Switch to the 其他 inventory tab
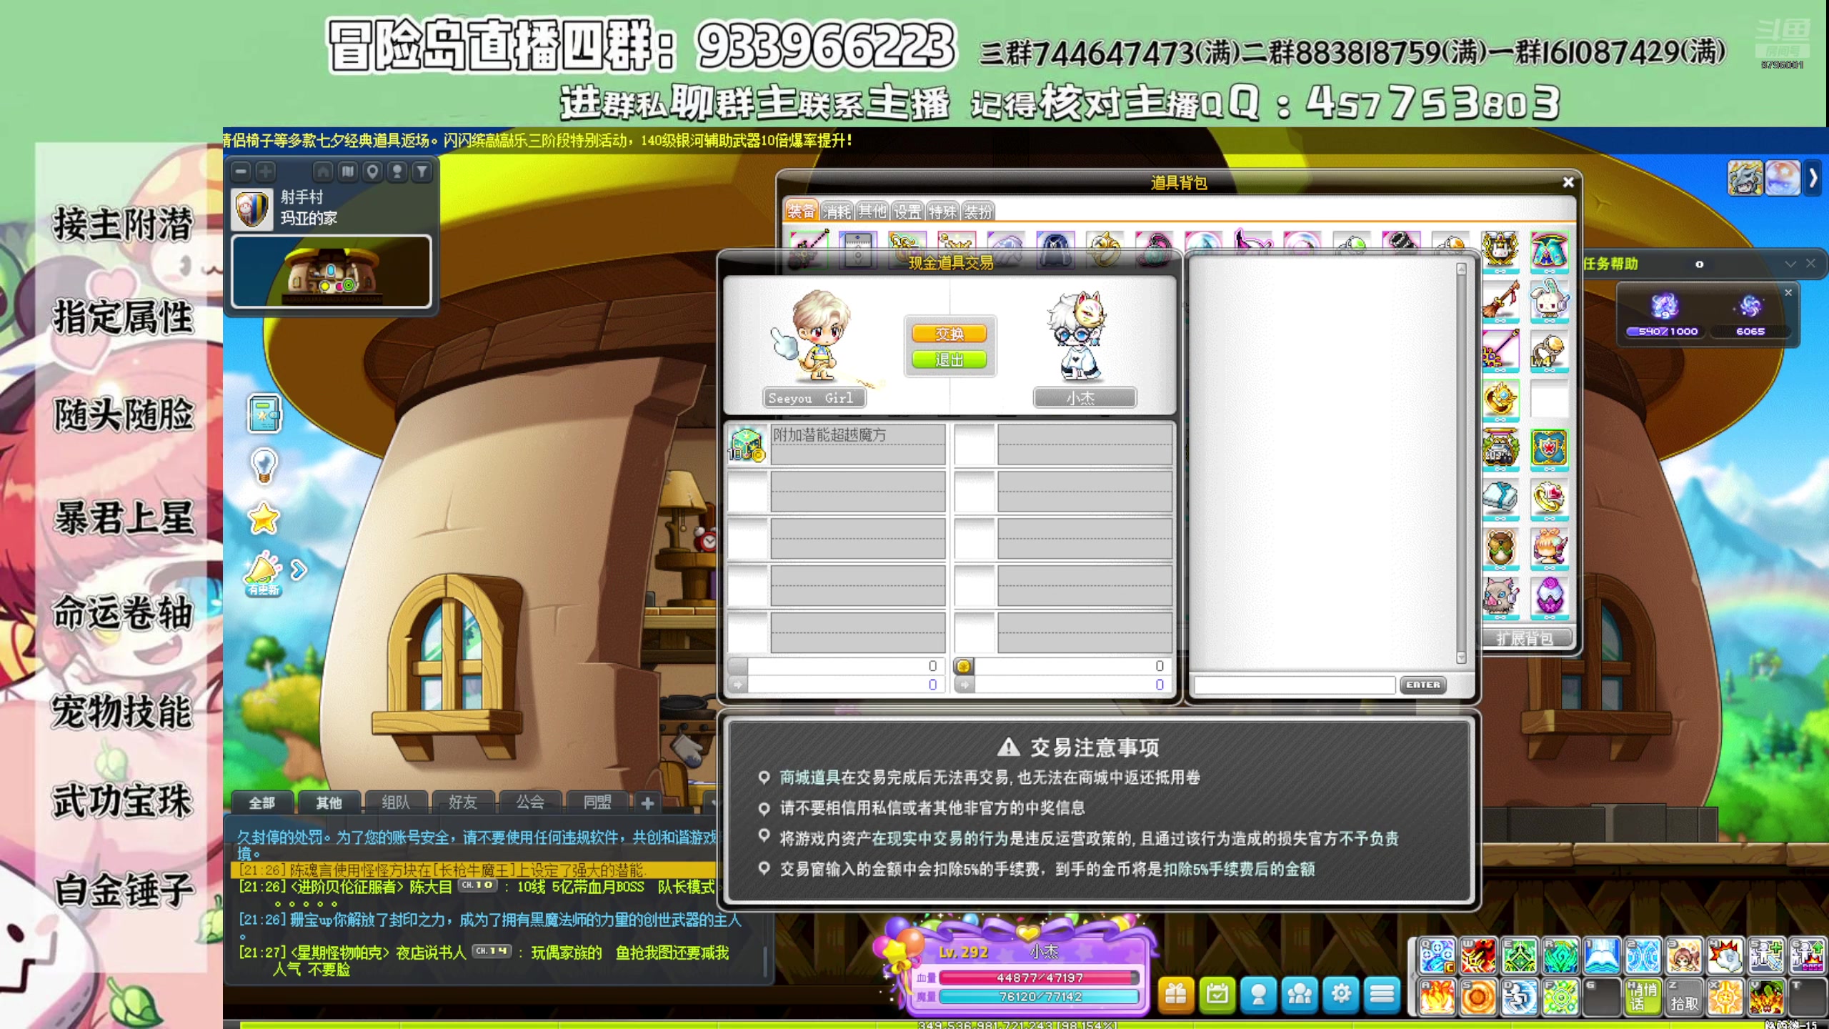The width and height of the screenshot is (1829, 1029). coord(872,212)
